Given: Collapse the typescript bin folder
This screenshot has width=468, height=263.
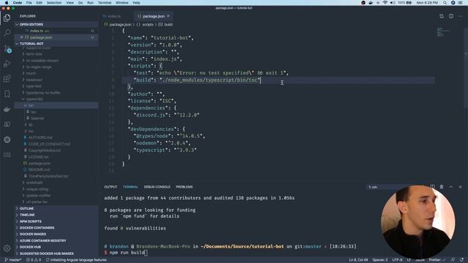Looking at the screenshot, I should 56,105.
